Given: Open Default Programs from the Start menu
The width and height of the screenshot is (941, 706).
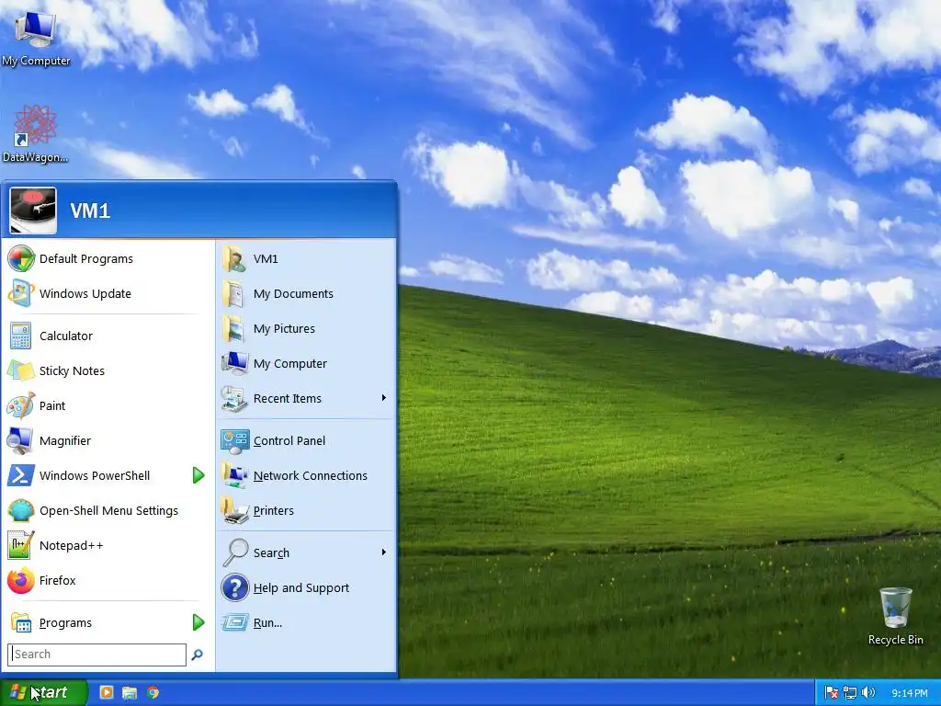Looking at the screenshot, I should click(108, 258).
